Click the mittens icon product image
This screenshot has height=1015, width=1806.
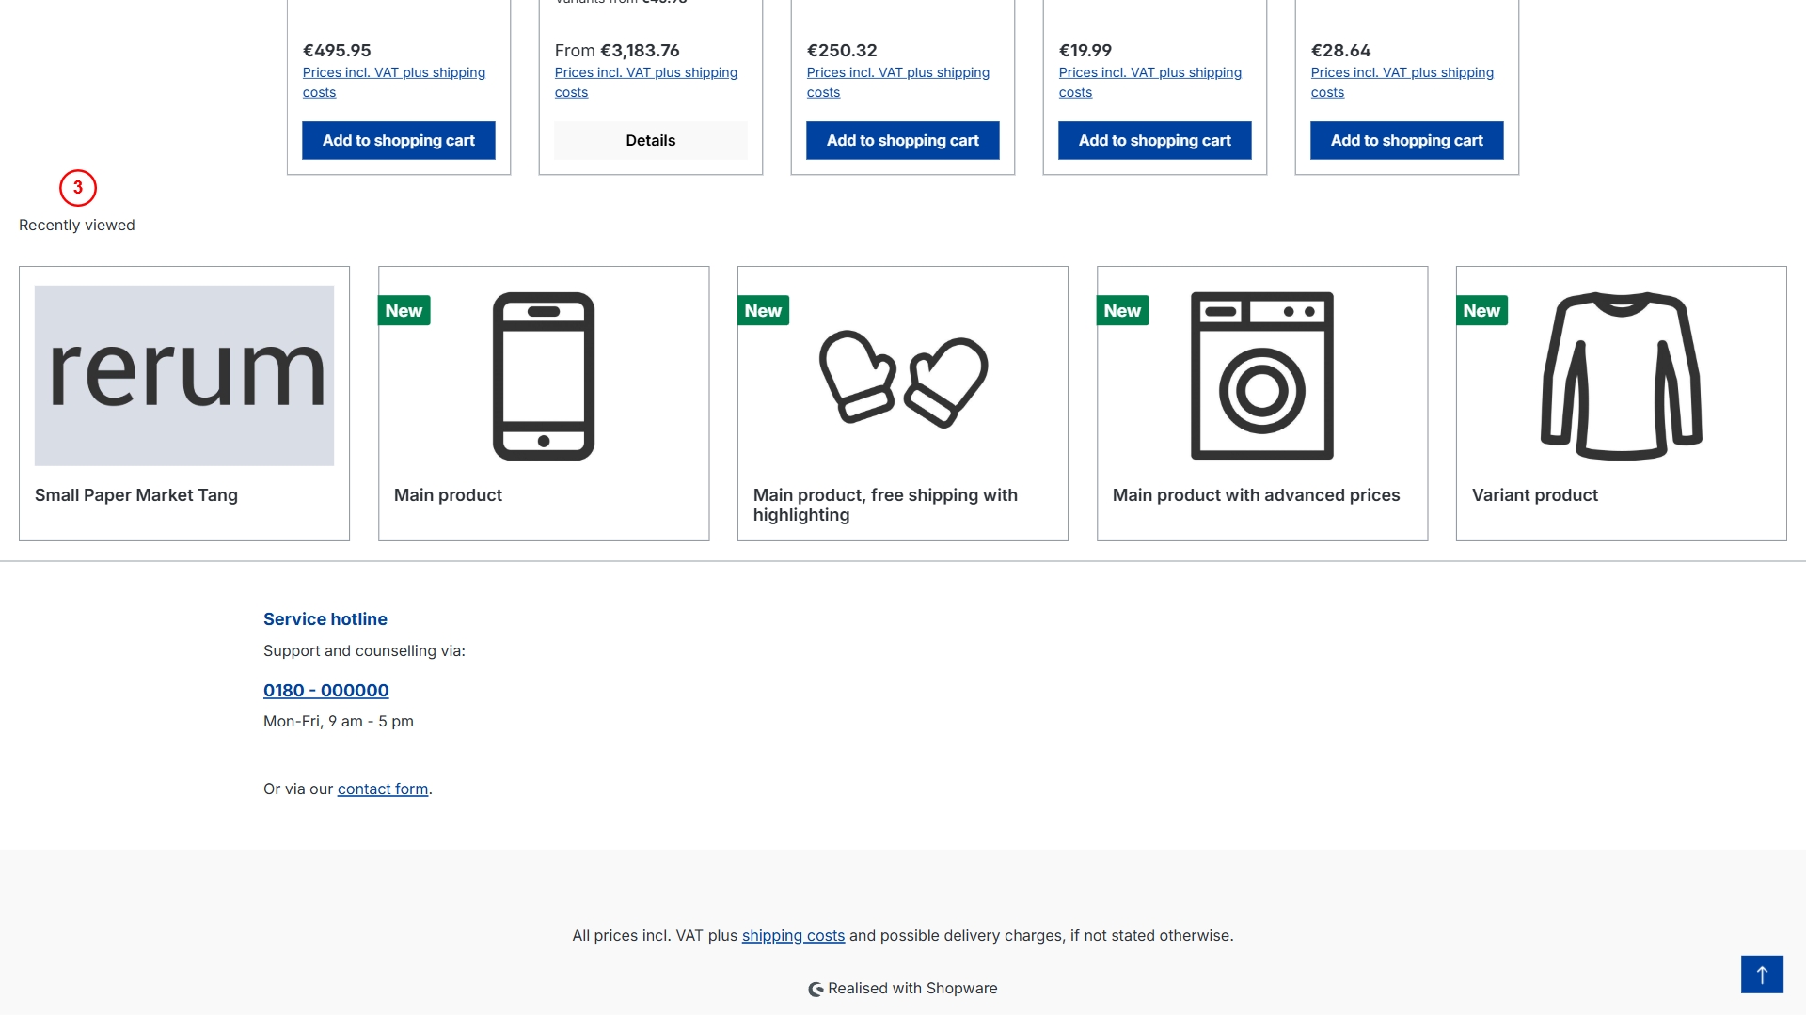click(x=903, y=379)
